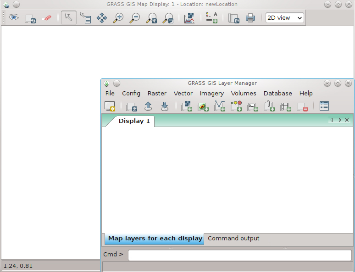Click the Print display printer icon
The width and height of the screenshot is (355, 272).
pos(250,18)
